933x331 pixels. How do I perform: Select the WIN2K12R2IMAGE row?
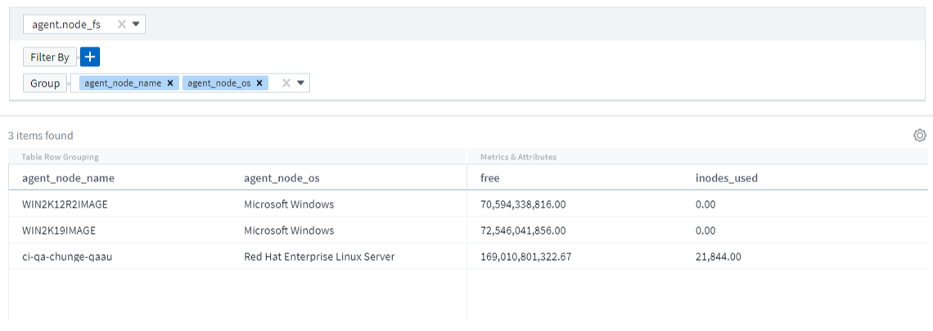[x=65, y=204]
